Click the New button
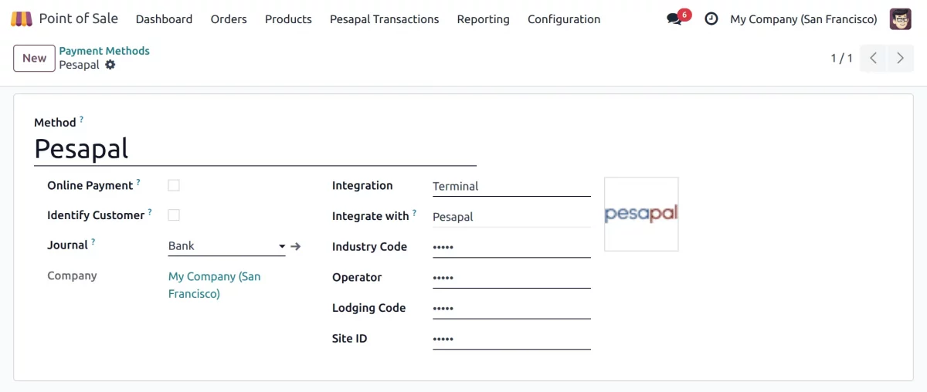The width and height of the screenshot is (927, 392). [34, 58]
